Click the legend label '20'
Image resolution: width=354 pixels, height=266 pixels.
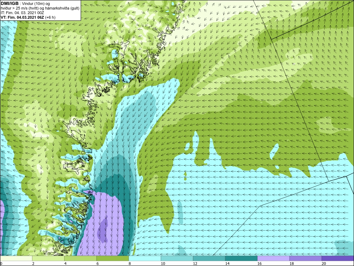324,264
